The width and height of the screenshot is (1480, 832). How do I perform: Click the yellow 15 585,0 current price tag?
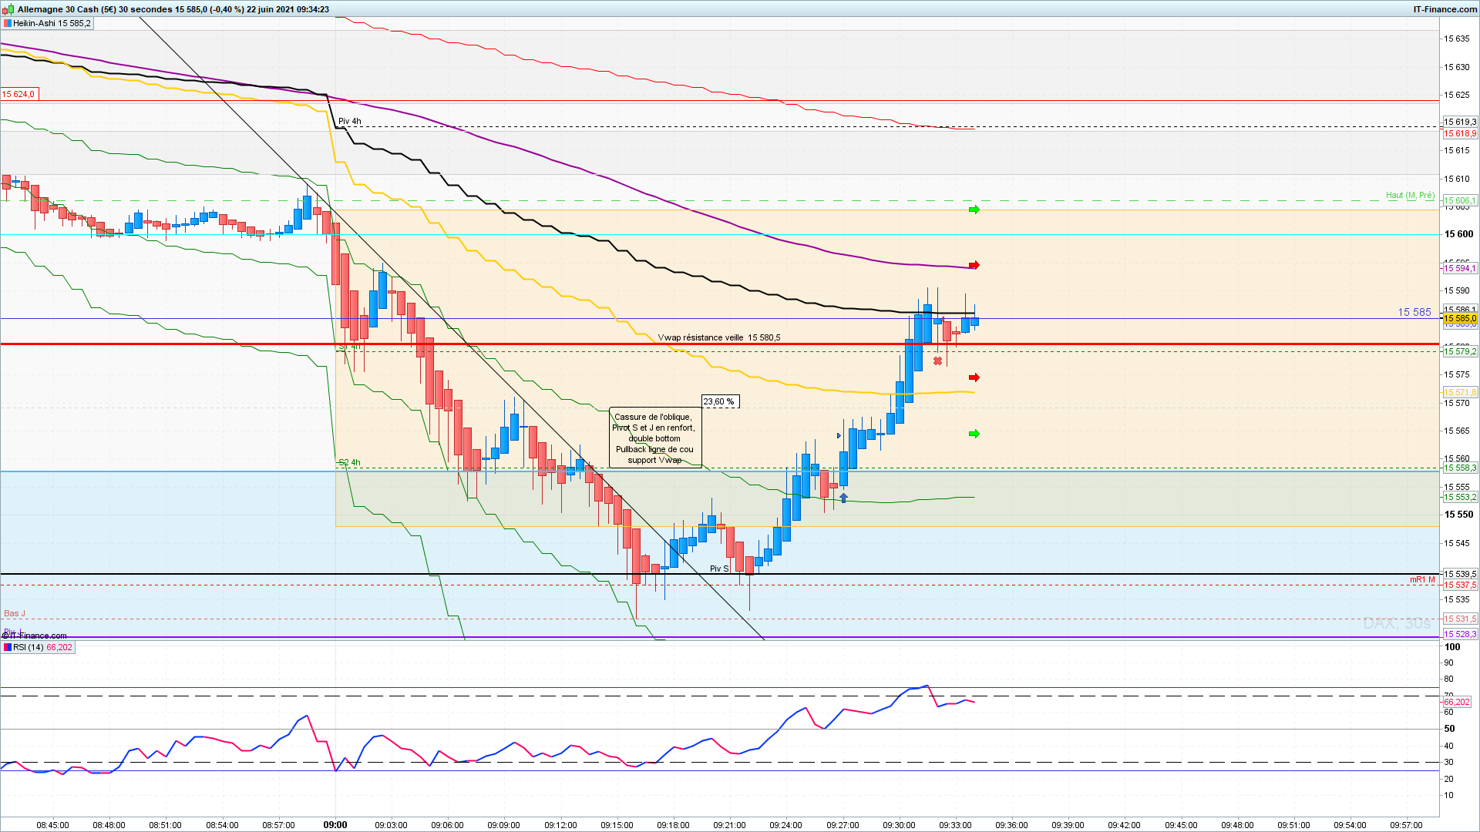click(1460, 318)
